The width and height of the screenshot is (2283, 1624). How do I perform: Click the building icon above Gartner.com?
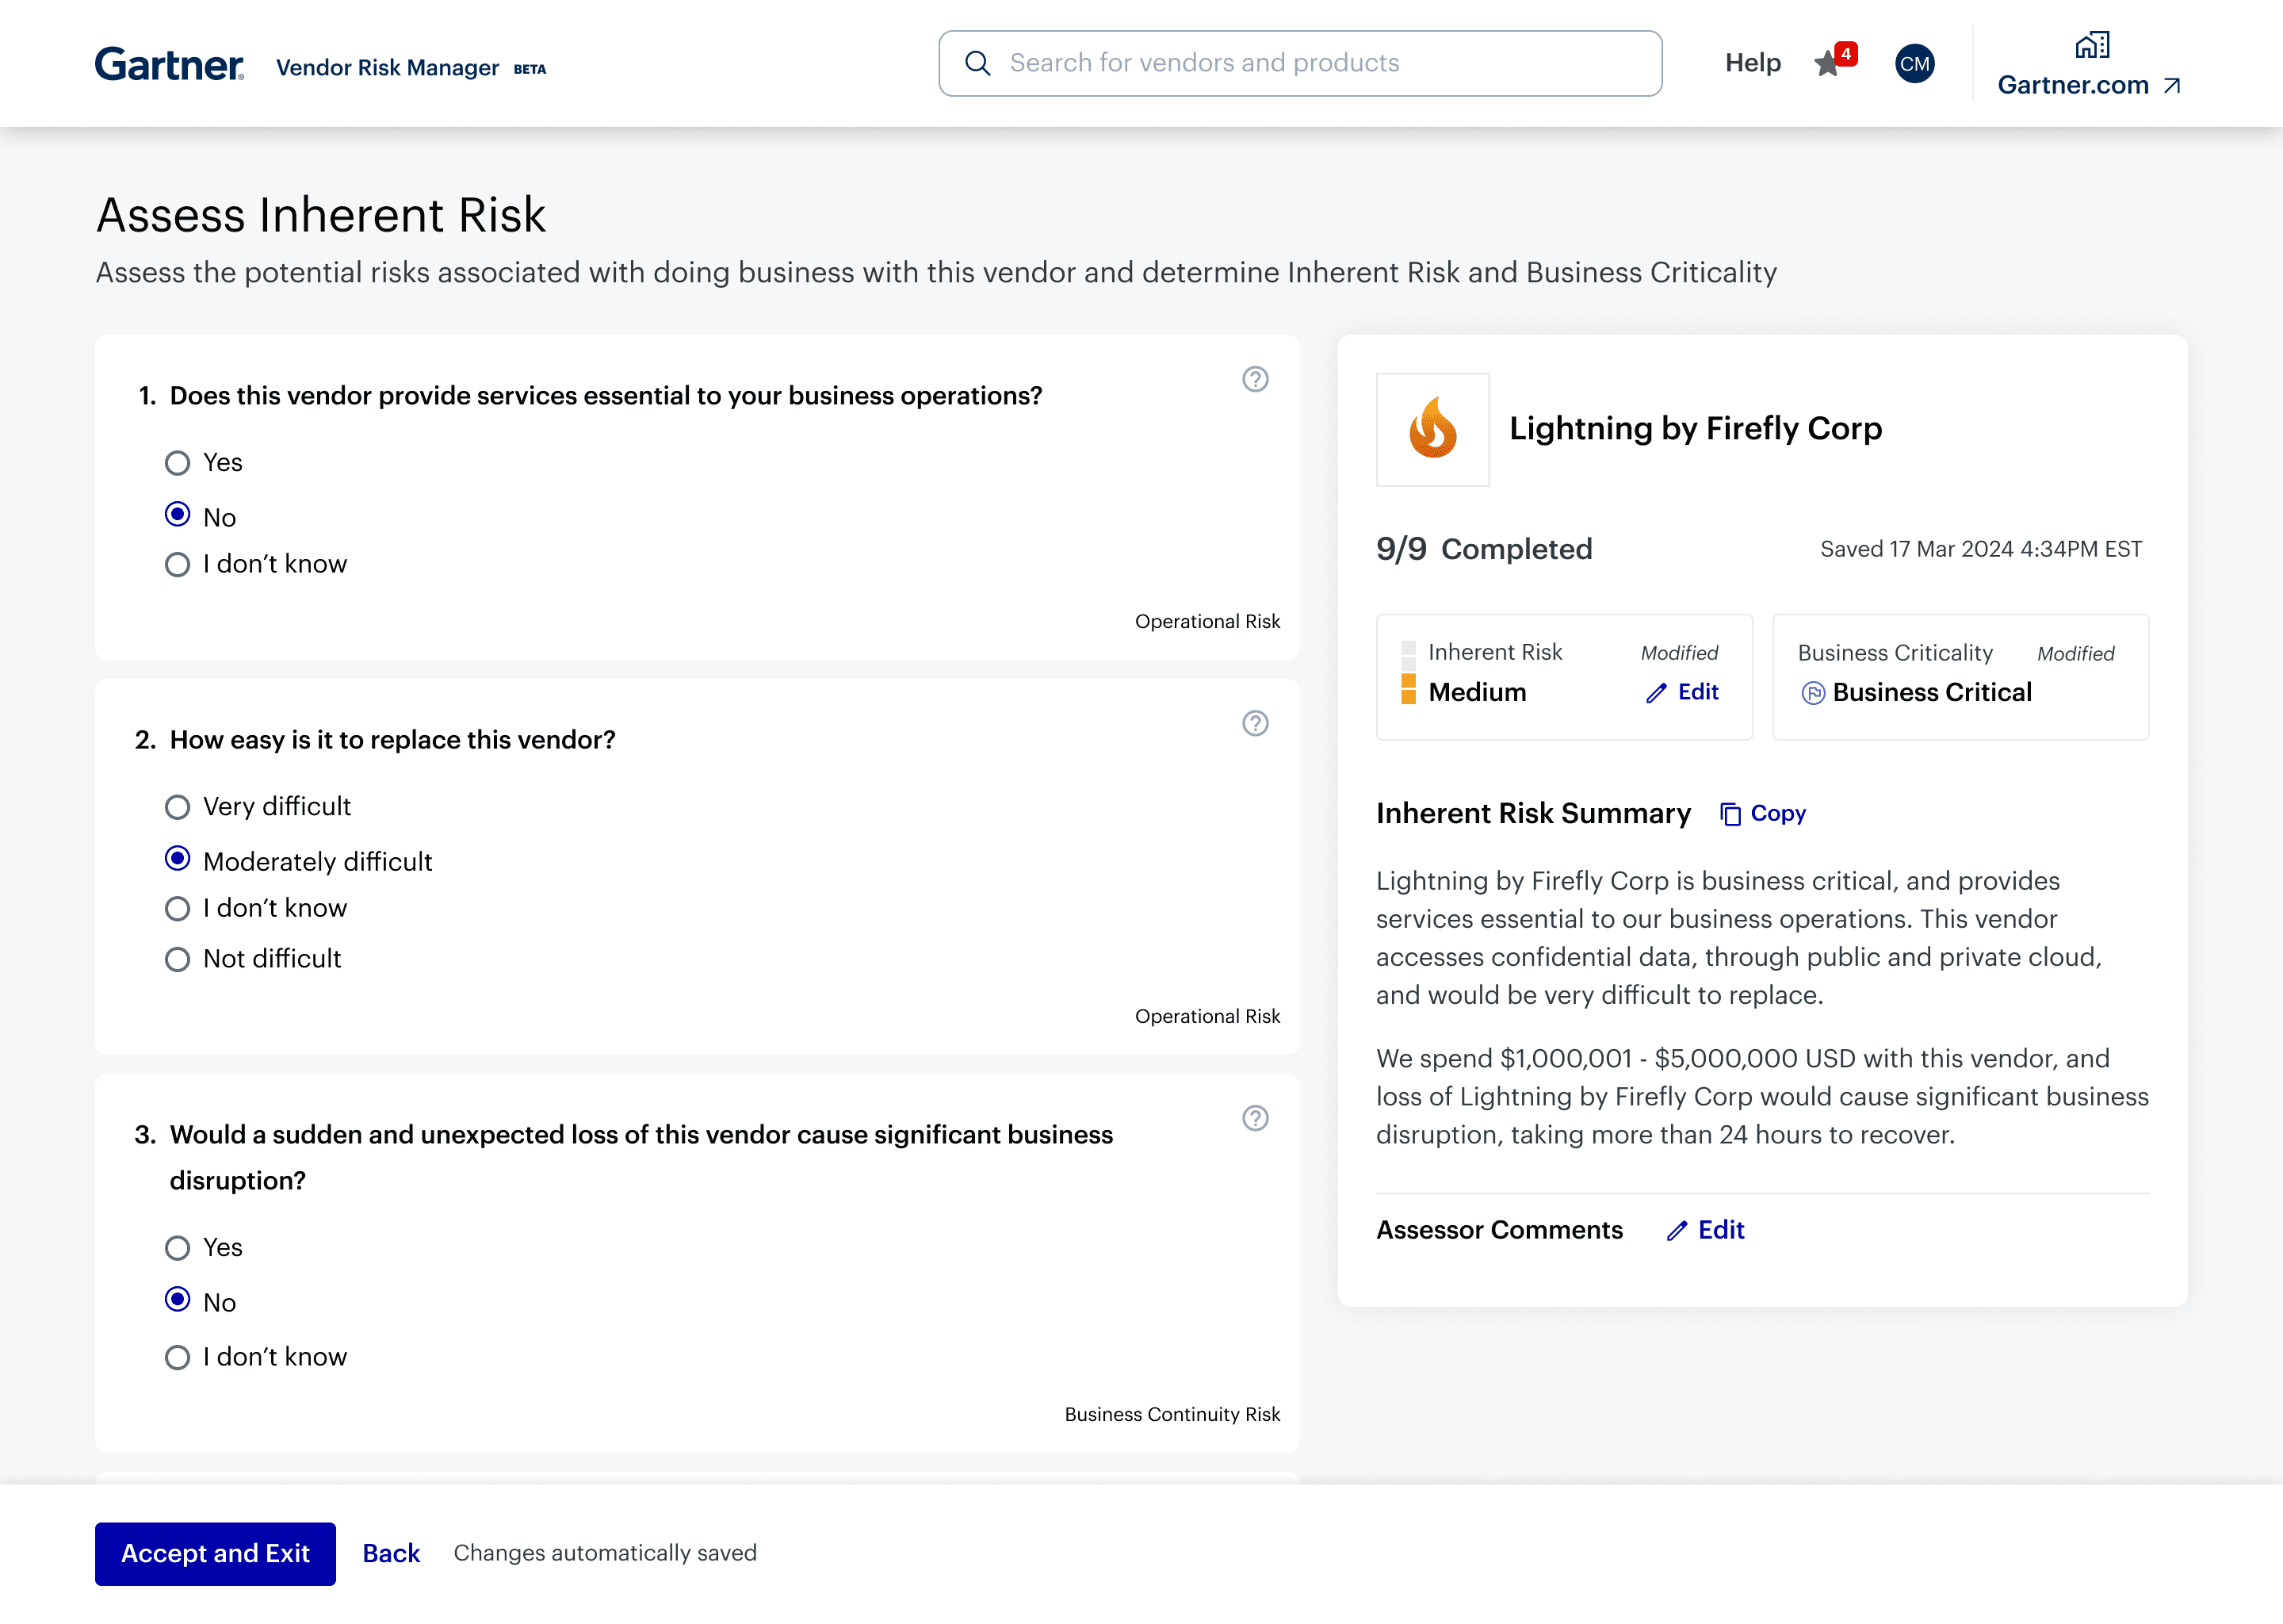(2092, 45)
